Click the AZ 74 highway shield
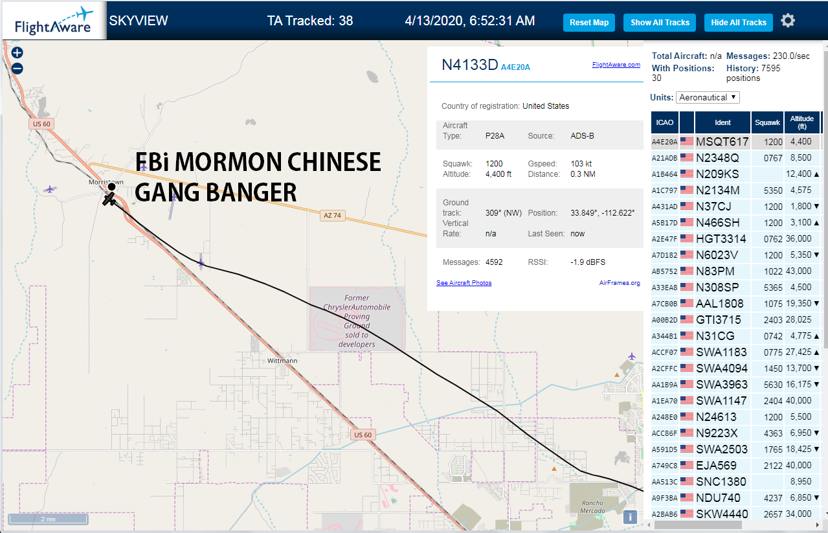This screenshot has width=828, height=533. (x=332, y=215)
